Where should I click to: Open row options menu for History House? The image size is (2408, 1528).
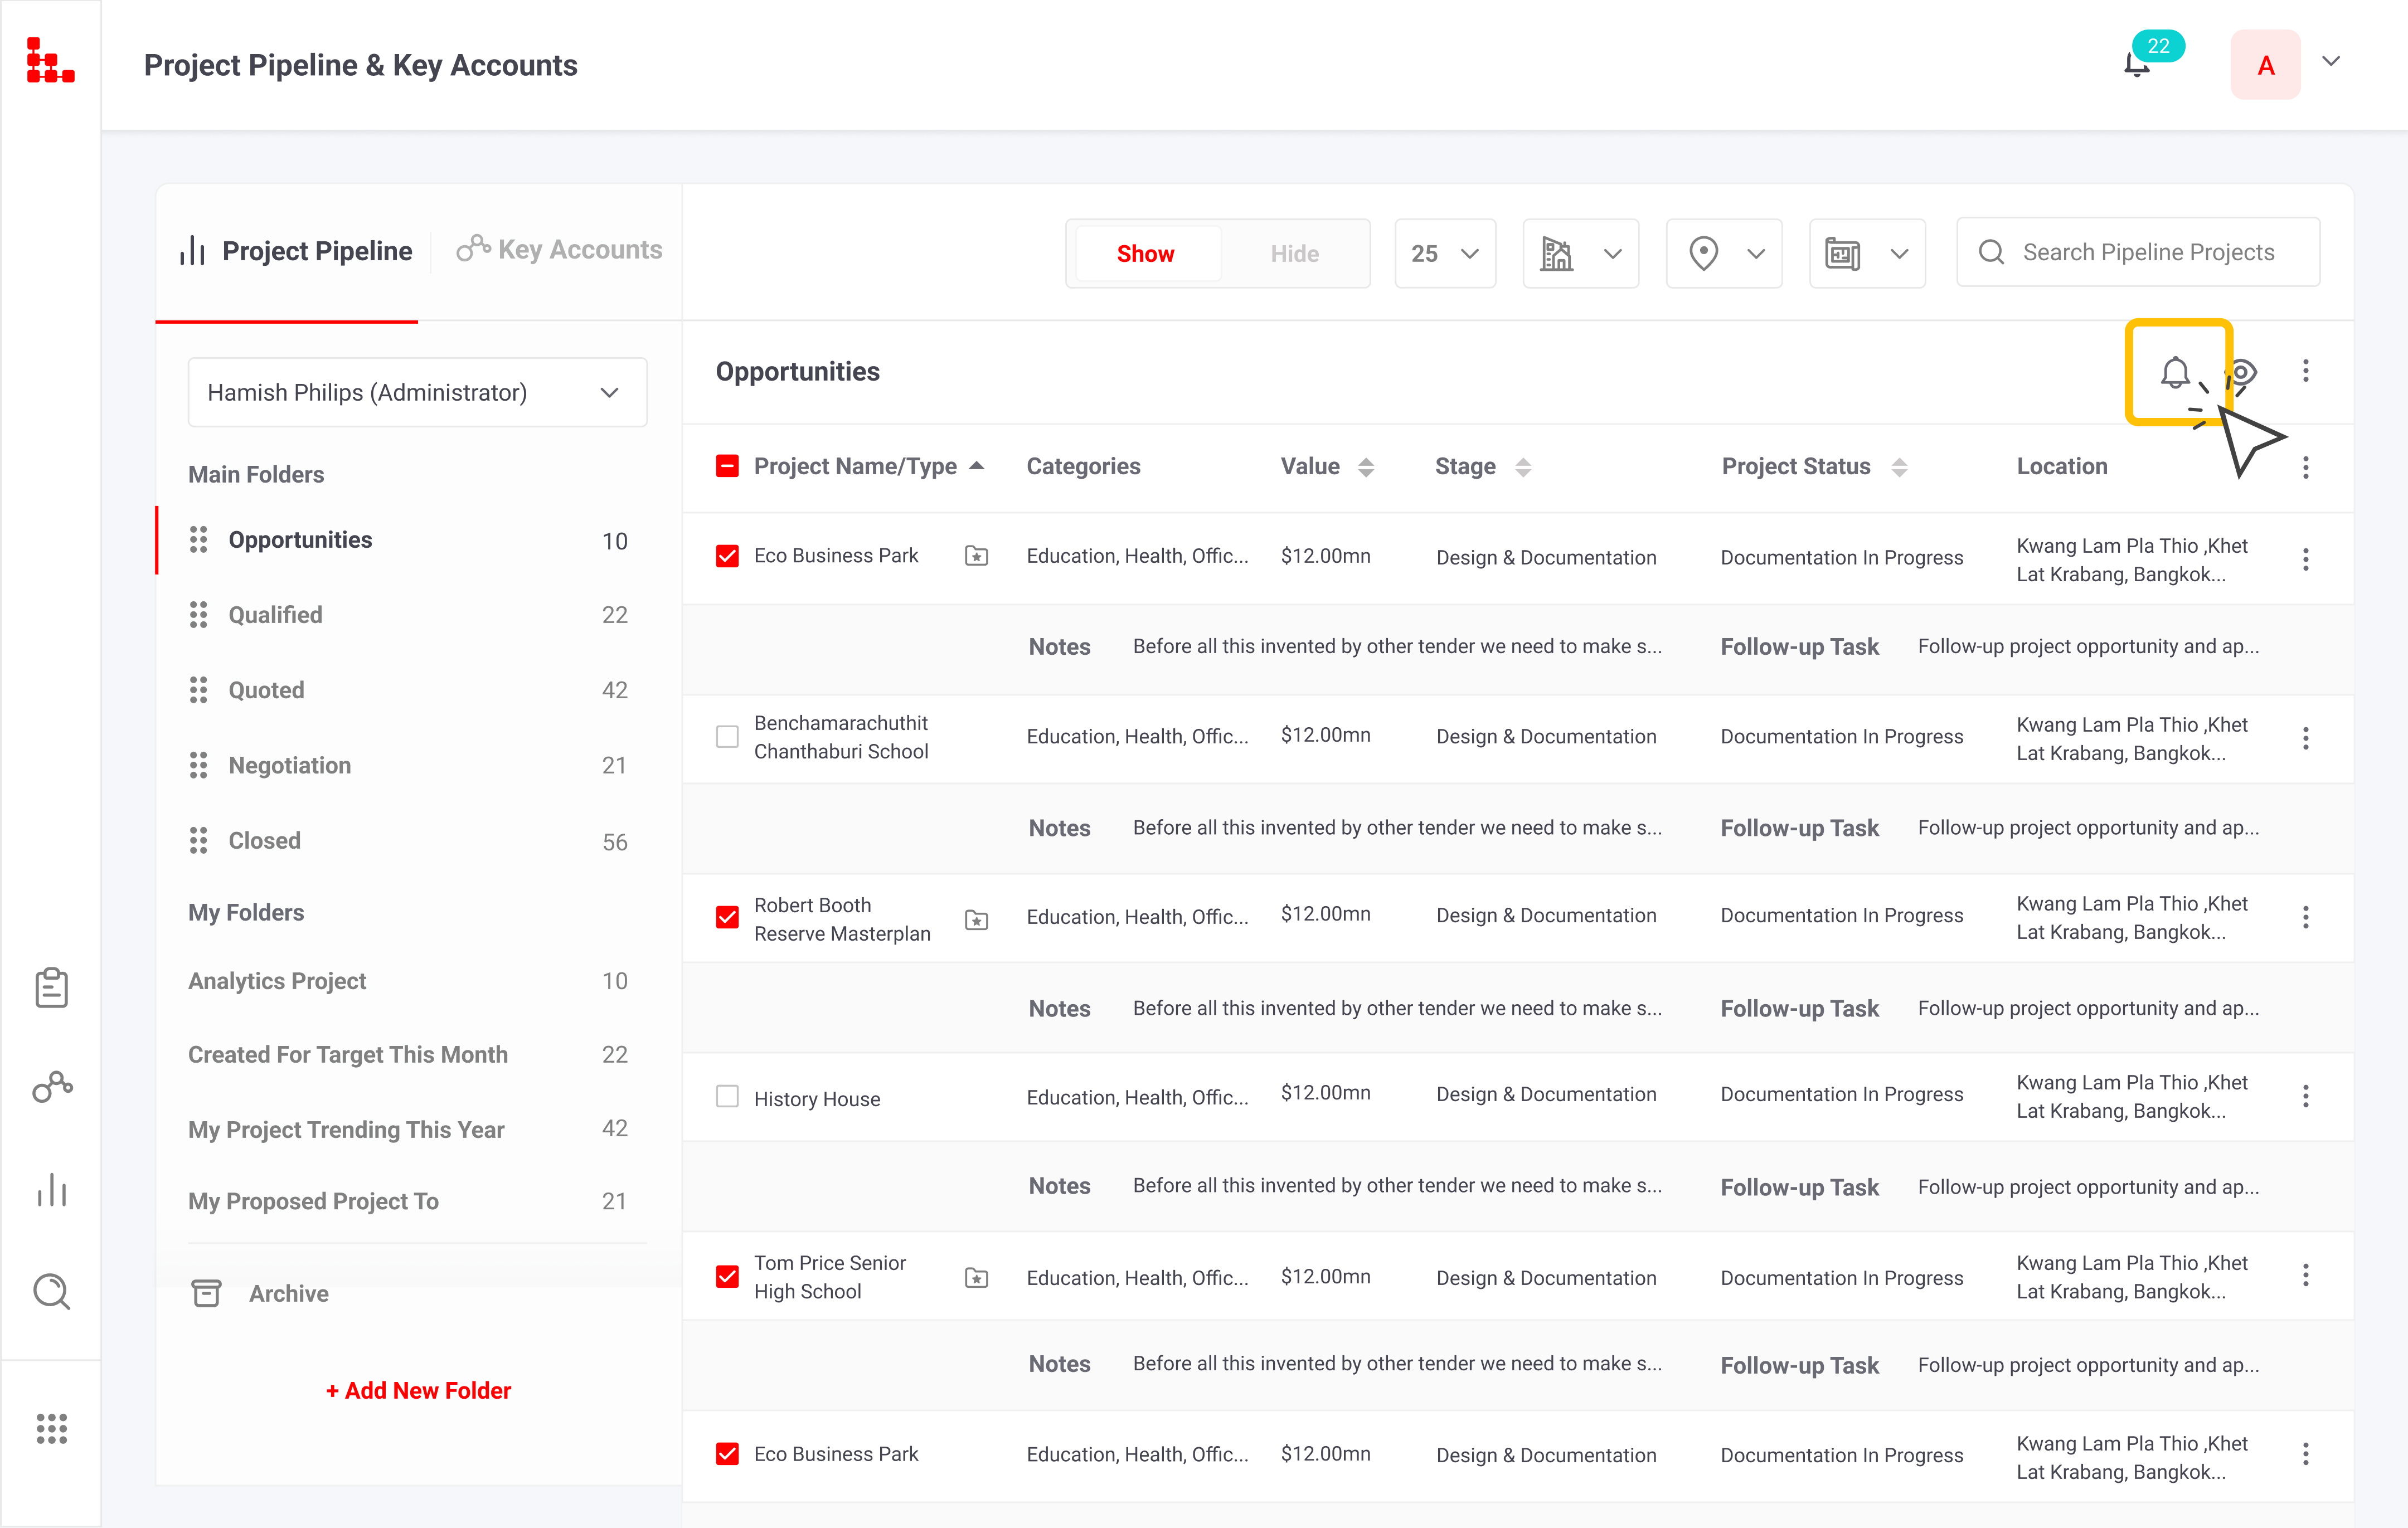(2305, 1096)
